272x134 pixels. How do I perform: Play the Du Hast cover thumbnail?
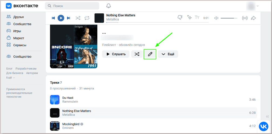pos(55,100)
